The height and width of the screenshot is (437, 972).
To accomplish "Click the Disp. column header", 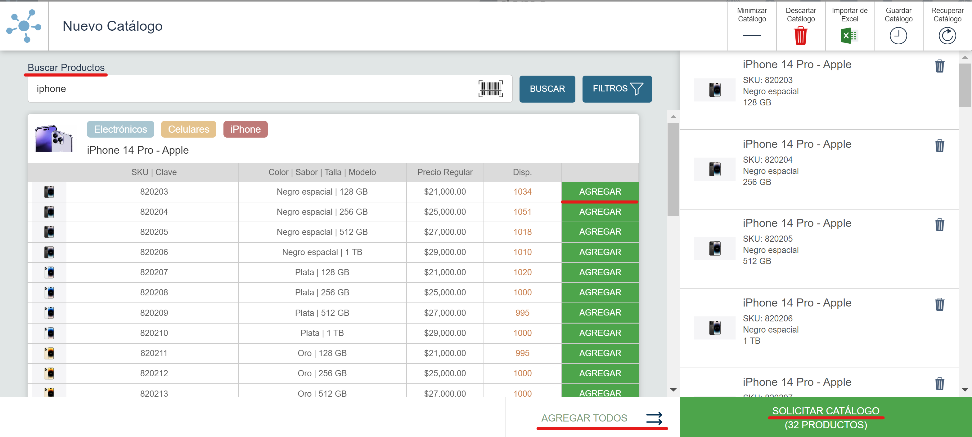I will click(x=522, y=172).
